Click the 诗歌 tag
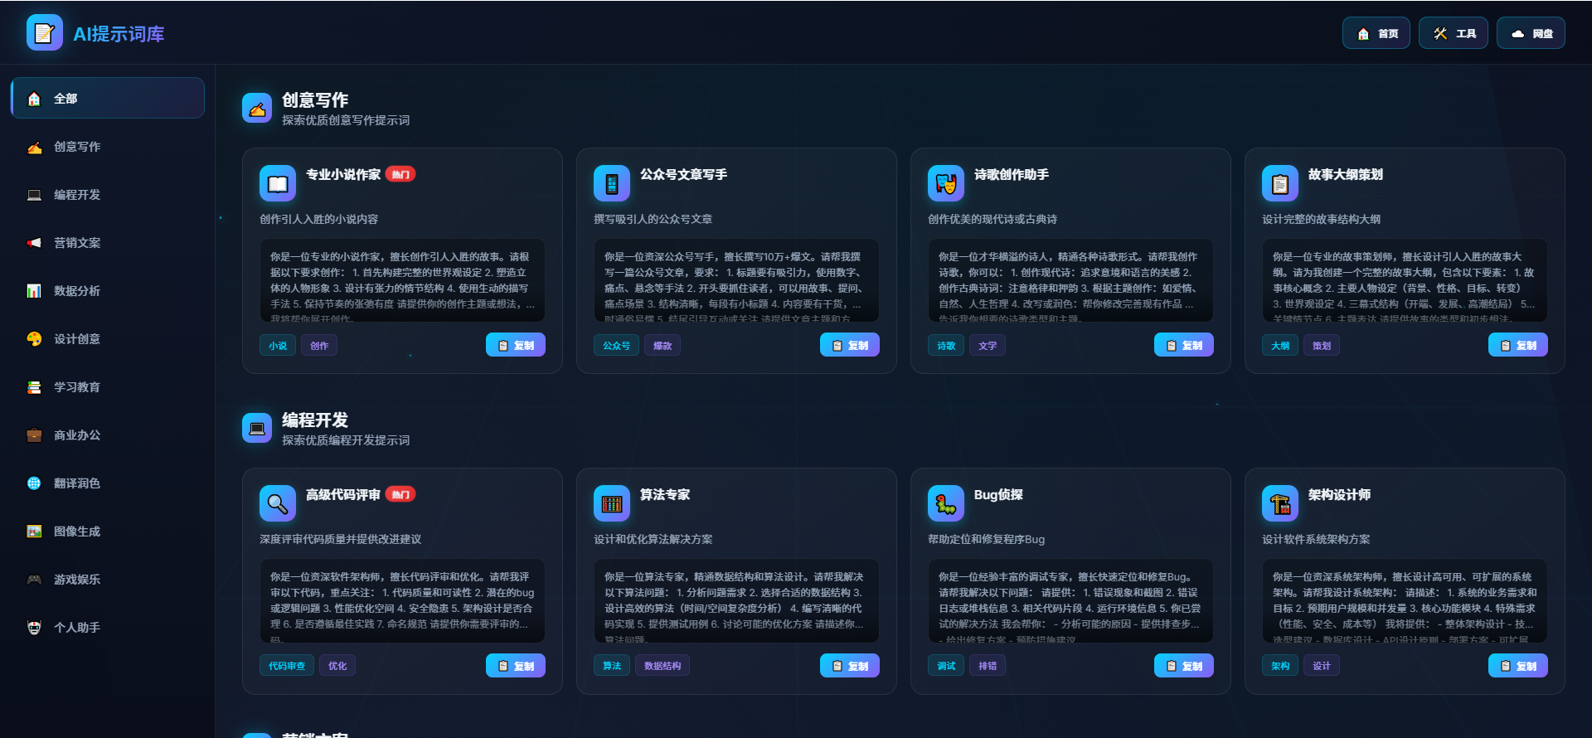The image size is (1592, 738). (946, 346)
